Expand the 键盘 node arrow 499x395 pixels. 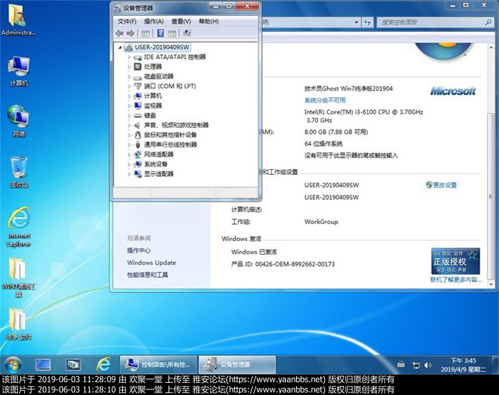[x=129, y=116]
